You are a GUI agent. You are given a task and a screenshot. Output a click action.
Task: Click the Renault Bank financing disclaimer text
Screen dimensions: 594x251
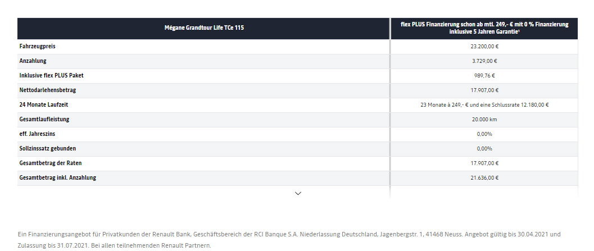289,240
